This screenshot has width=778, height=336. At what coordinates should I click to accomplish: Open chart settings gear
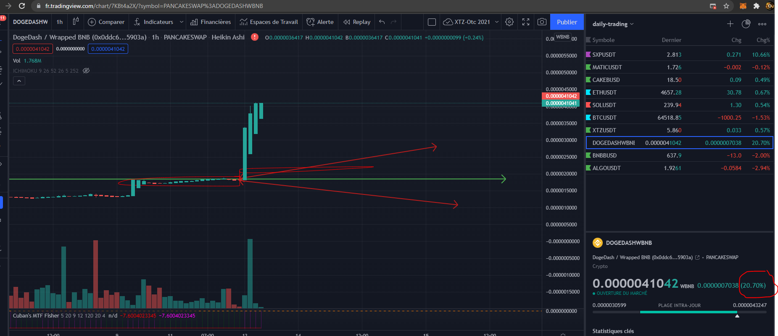click(x=509, y=22)
